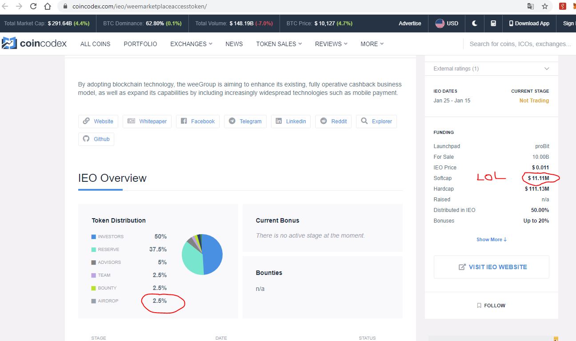576x341 pixels.
Task: Click the Bounties card title
Action: (x=269, y=273)
